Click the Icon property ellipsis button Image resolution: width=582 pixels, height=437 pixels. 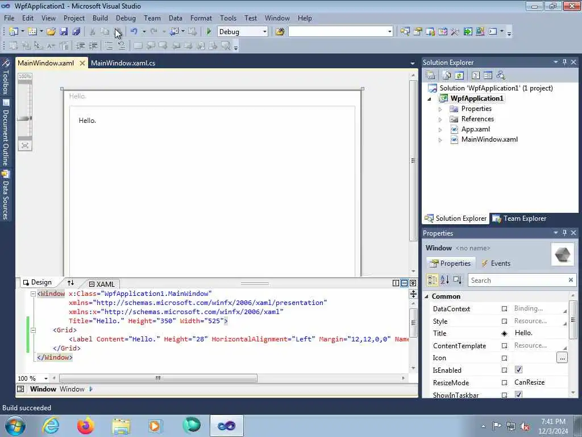562,358
